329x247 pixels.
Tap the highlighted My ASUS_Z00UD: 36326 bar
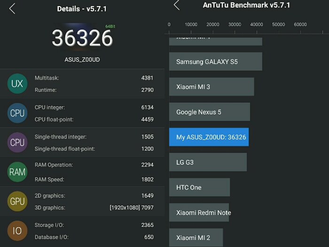[209, 137]
